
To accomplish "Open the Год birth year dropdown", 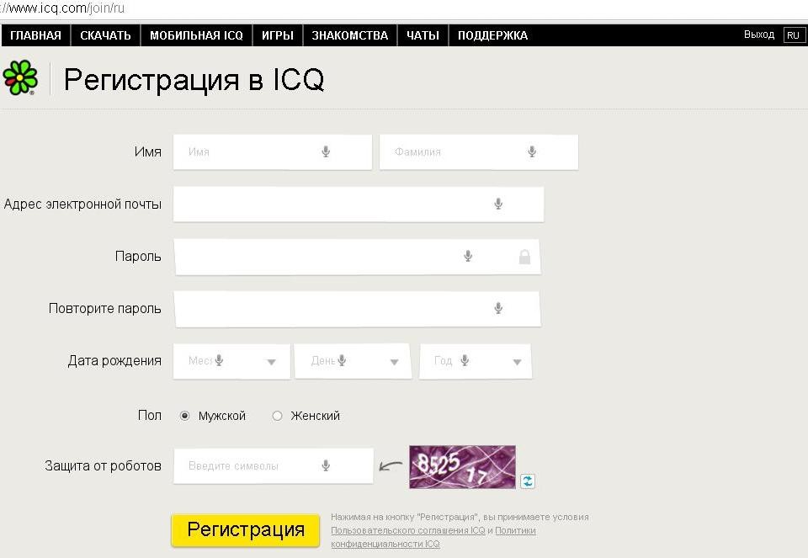I will (x=518, y=362).
